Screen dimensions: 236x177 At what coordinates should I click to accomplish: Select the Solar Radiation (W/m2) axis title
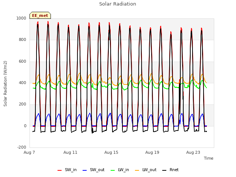[5, 84]
